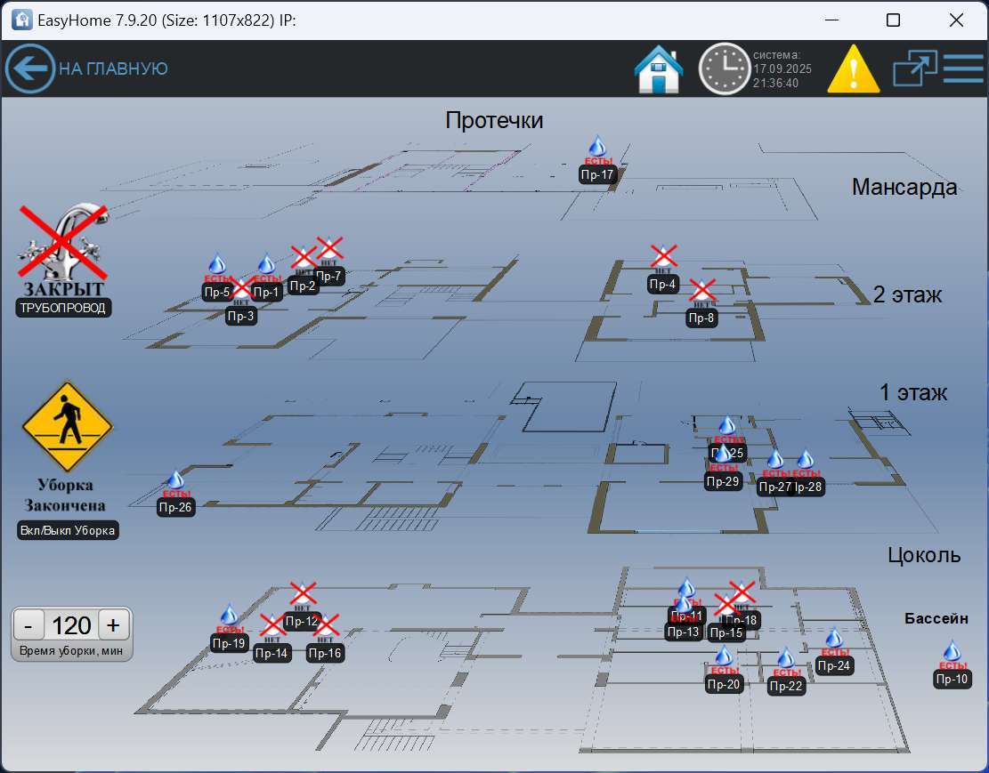989x773 pixels.
Task: Click the system clock icon
Action: pos(723,68)
